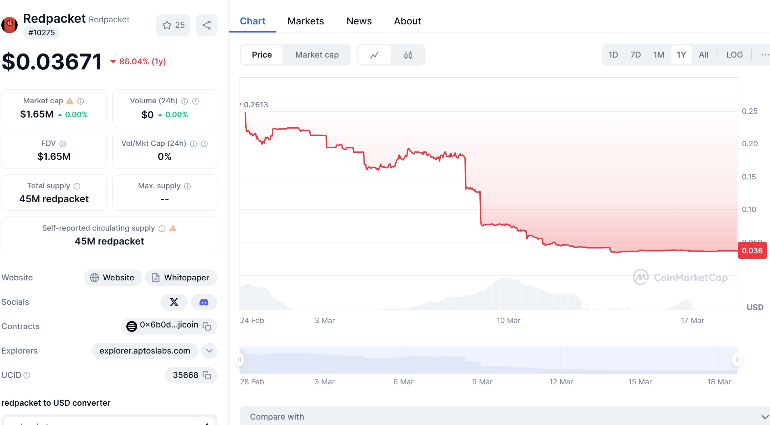770x425 pixels.
Task: Switch to candlestick chart view
Action: pos(408,55)
